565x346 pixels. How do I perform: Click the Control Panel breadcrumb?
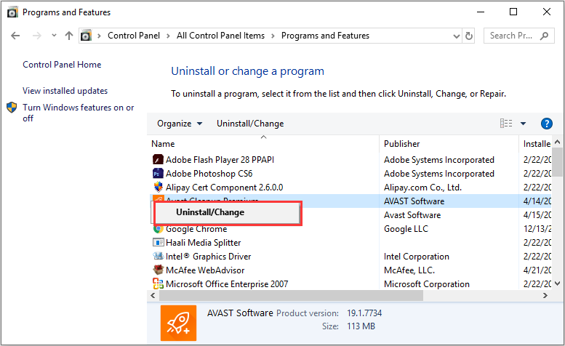[134, 36]
